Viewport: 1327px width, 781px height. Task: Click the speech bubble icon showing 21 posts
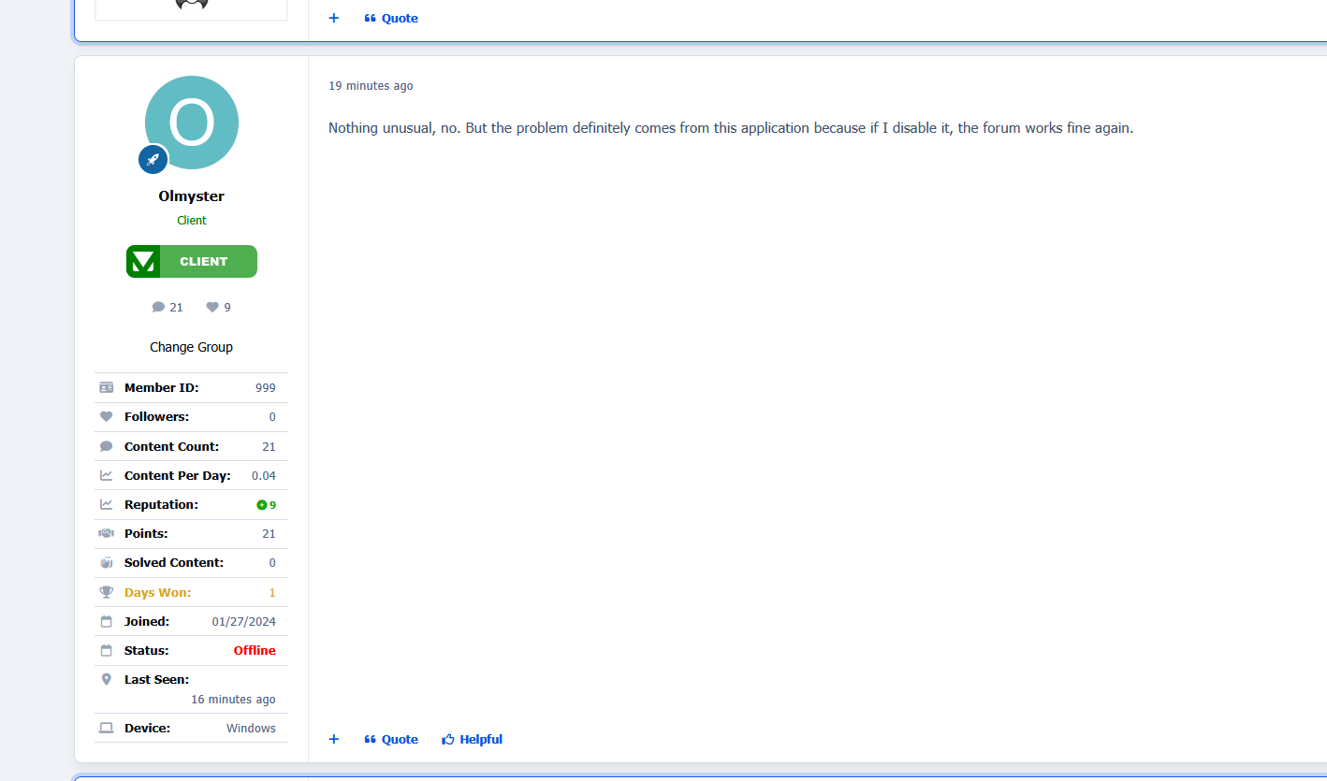158,307
